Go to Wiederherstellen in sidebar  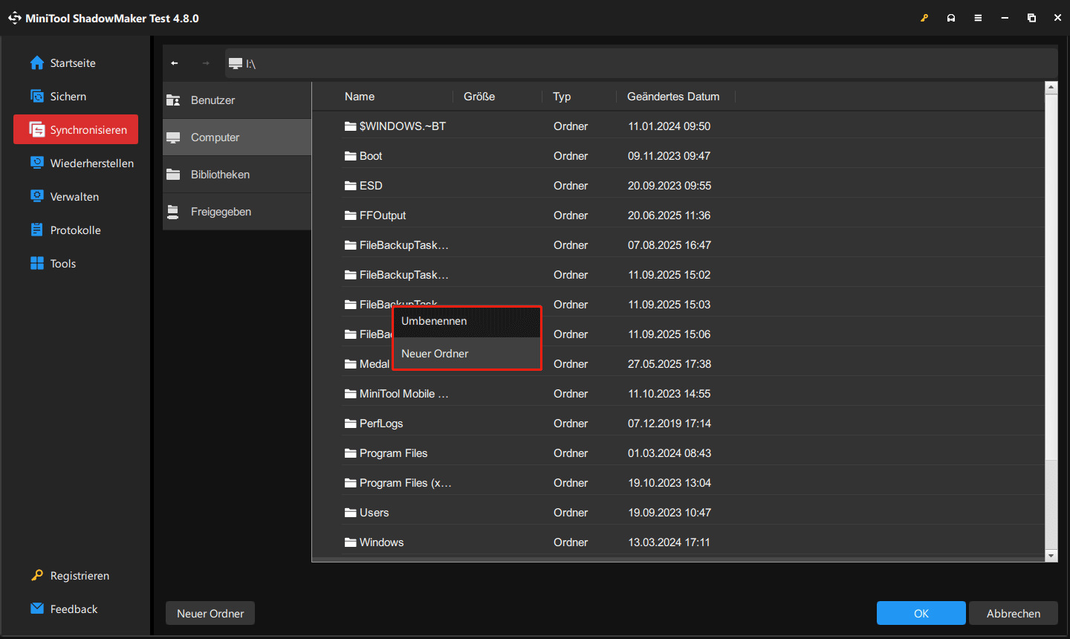(91, 163)
